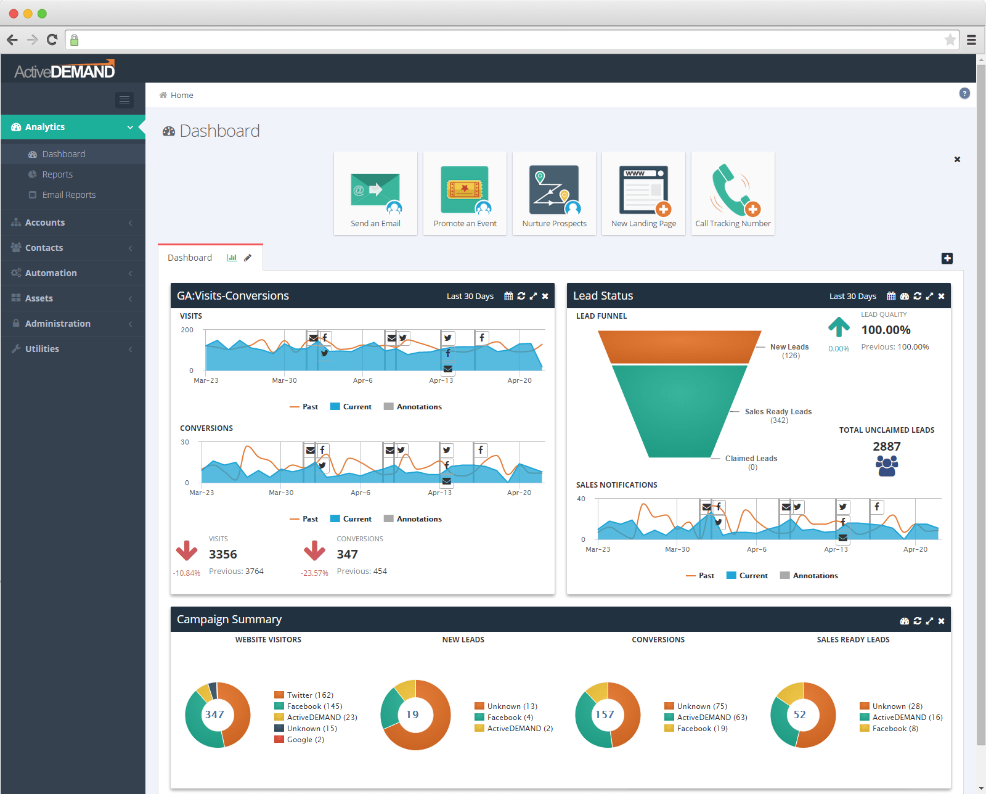Close the Campaign Summary widget
The height and width of the screenshot is (794, 986).
pos(941,621)
